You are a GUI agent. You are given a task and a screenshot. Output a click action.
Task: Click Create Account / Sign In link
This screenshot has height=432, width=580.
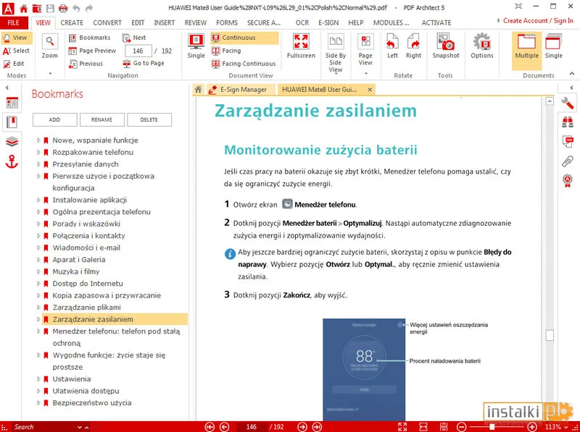tap(538, 21)
